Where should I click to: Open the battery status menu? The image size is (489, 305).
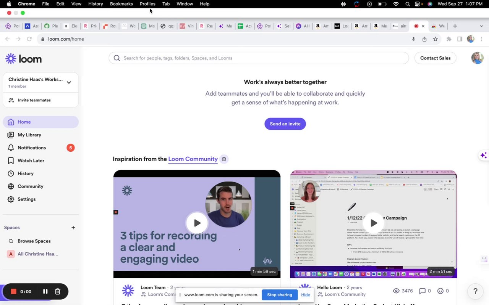tap(382, 4)
